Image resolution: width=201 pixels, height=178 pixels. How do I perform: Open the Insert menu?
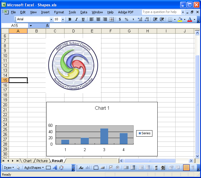45,12
